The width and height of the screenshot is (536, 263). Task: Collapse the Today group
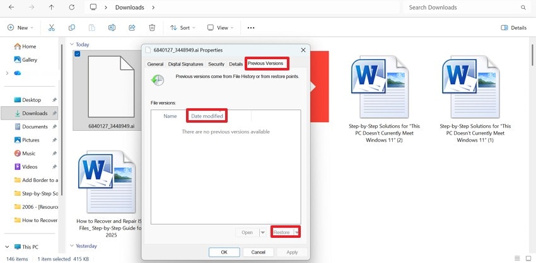pos(72,44)
